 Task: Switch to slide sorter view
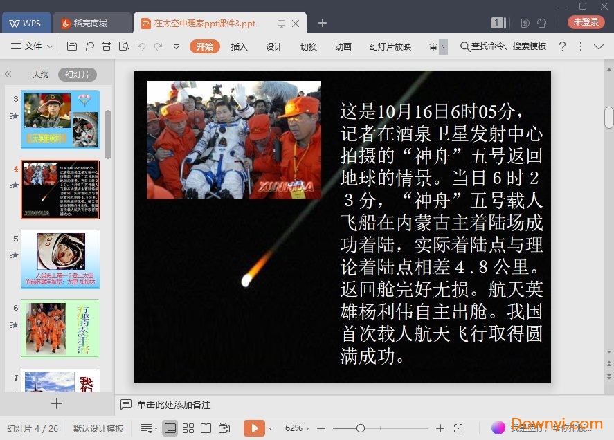pyautogui.click(x=188, y=428)
